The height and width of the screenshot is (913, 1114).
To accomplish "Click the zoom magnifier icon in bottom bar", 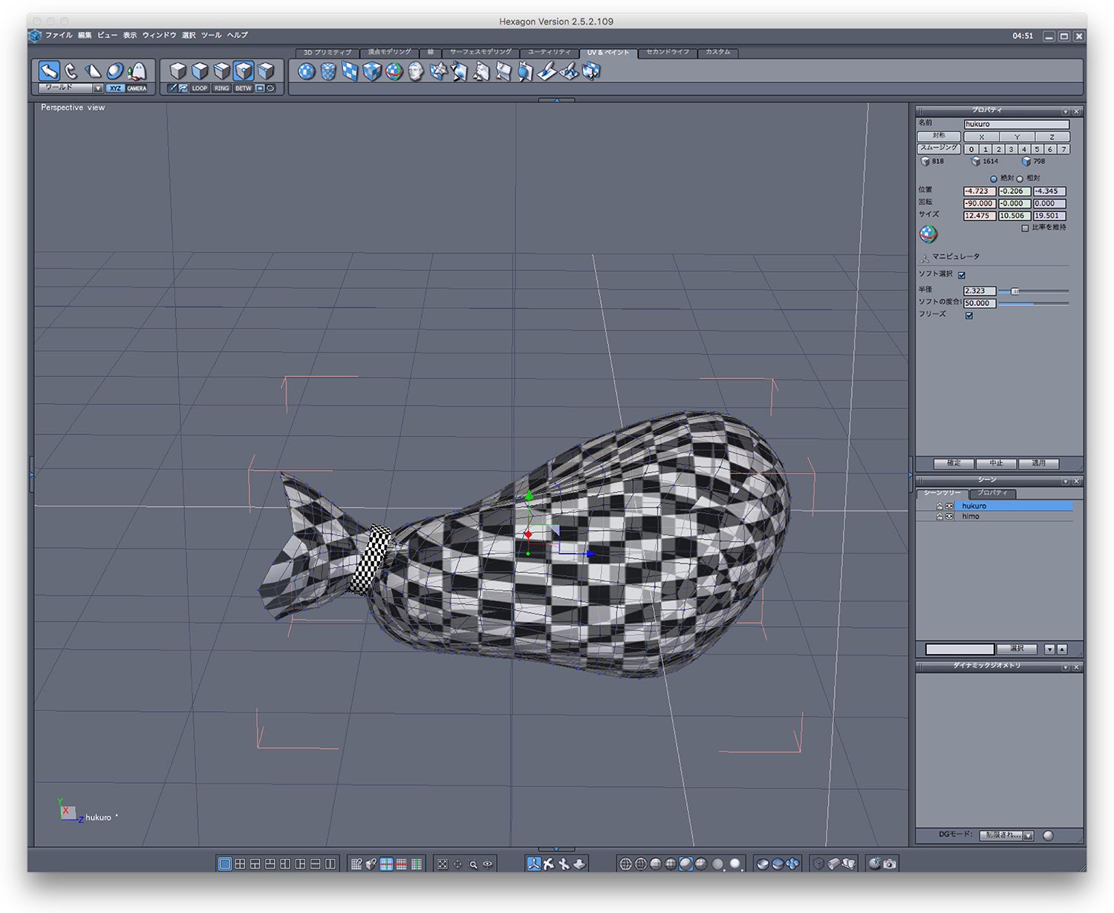I will tap(473, 864).
